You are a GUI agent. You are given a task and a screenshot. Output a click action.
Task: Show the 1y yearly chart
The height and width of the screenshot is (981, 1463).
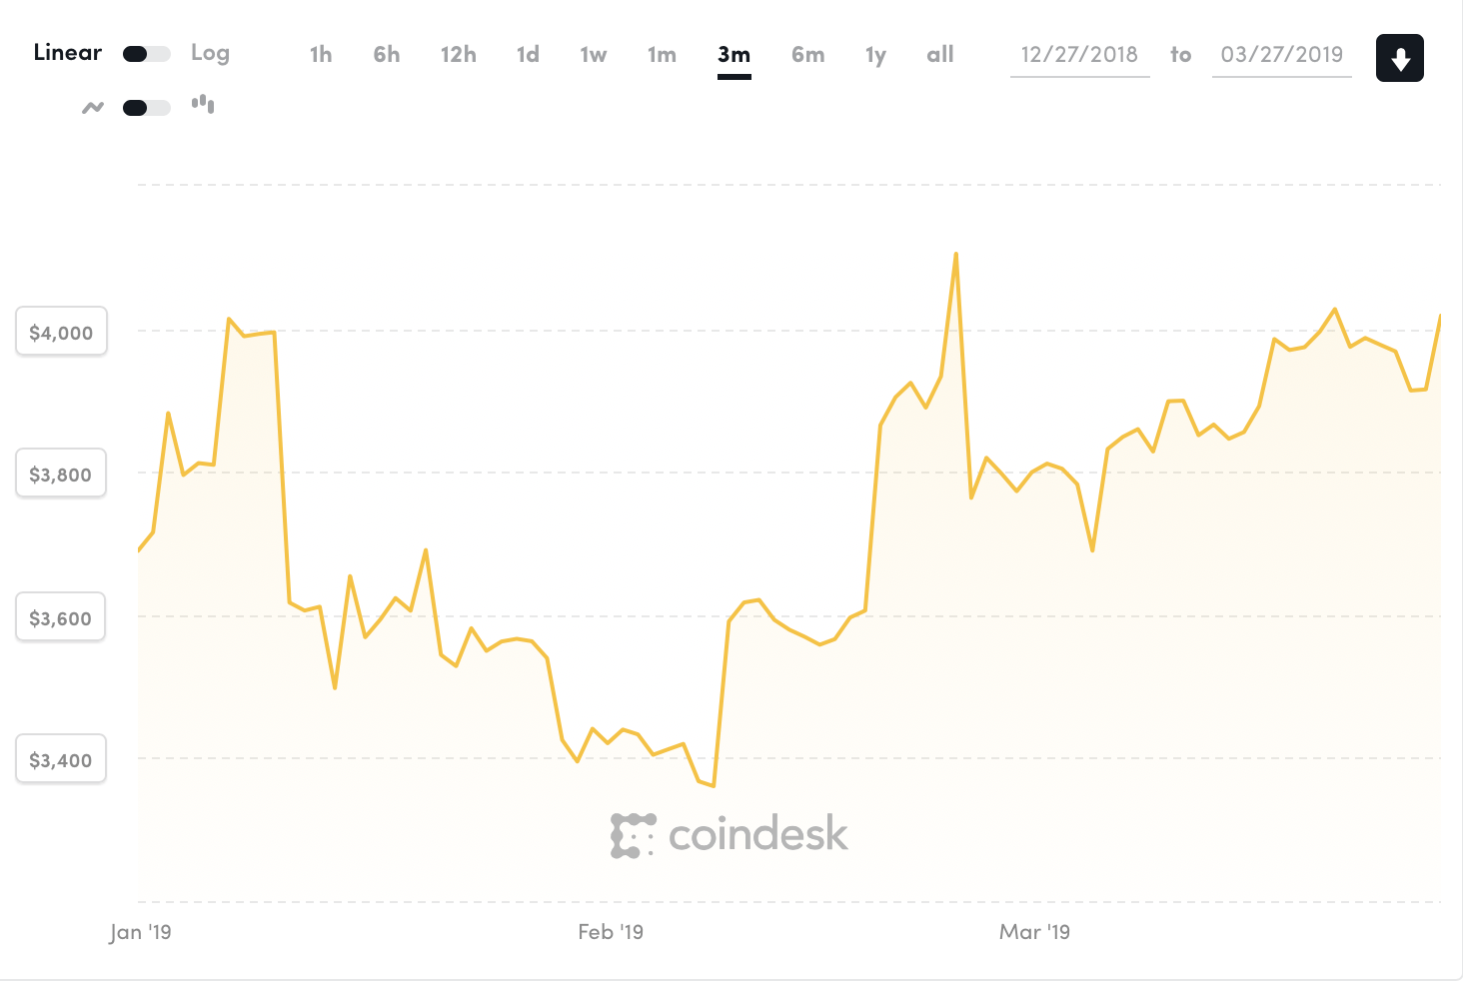(x=875, y=55)
